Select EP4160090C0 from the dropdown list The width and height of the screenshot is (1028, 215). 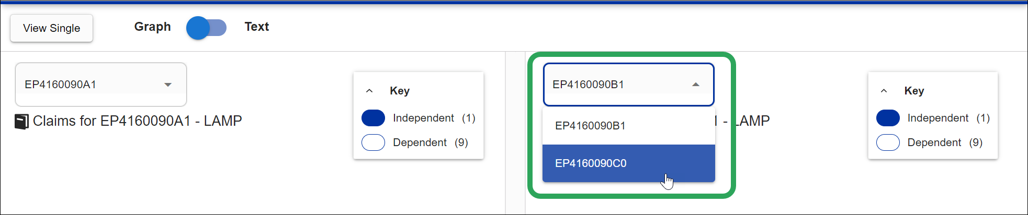tap(591, 163)
